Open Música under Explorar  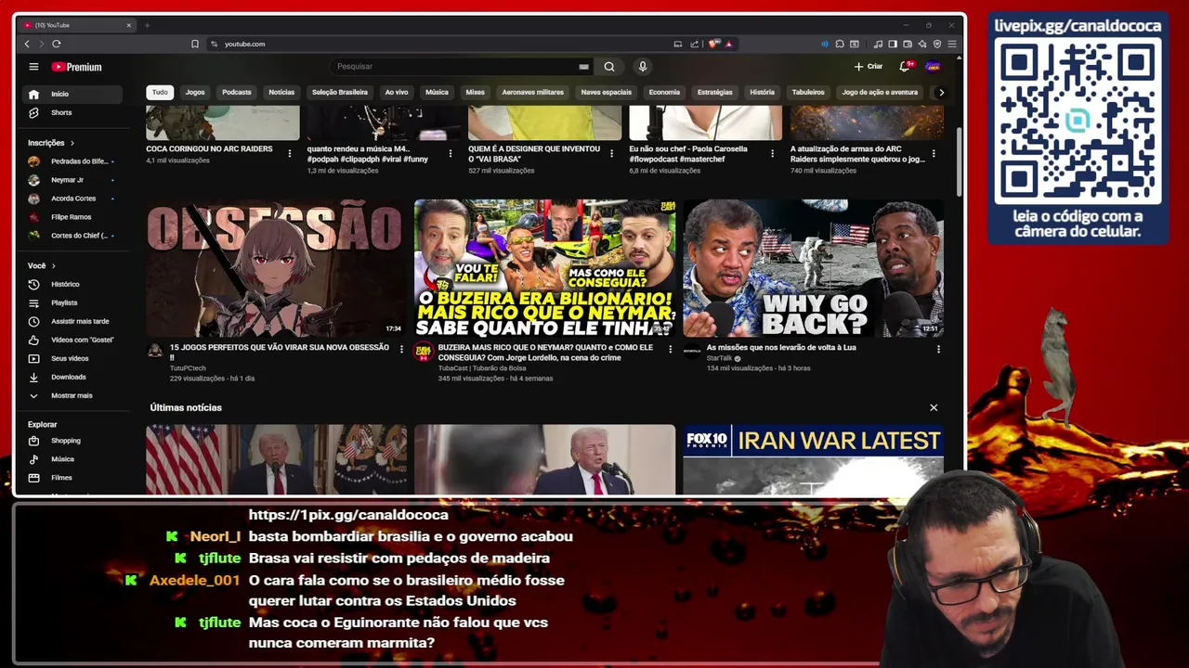coord(72,459)
